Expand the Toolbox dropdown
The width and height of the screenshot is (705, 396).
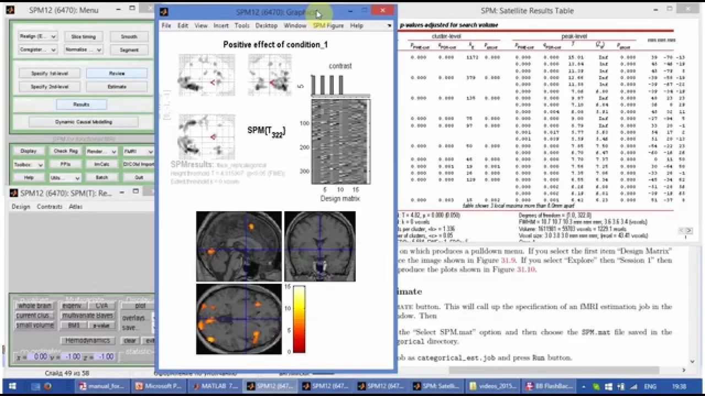coord(28,164)
